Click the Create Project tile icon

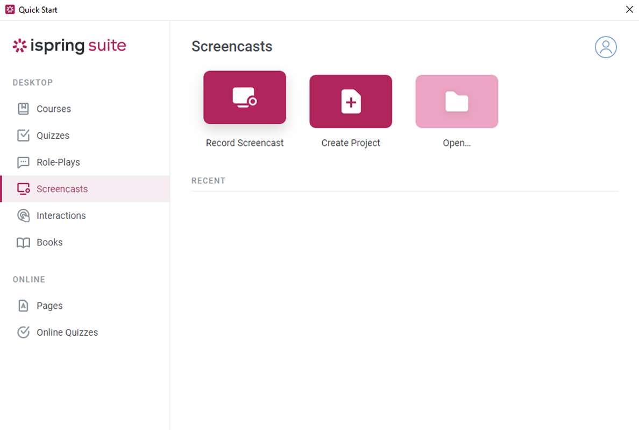coord(351,102)
